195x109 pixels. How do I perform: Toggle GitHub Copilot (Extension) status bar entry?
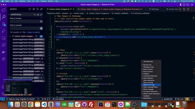[151, 94]
